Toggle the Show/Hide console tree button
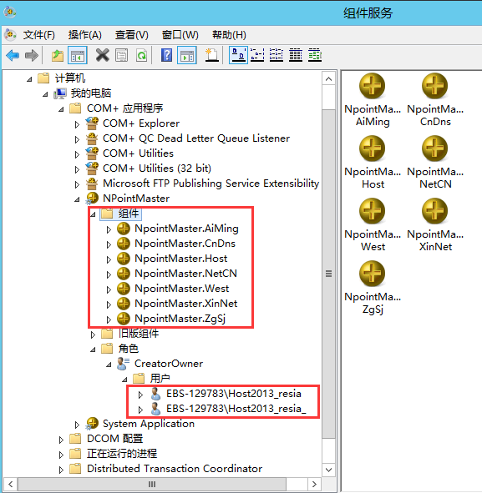This screenshot has width=482, height=493. pyautogui.click(x=78, y=56)
